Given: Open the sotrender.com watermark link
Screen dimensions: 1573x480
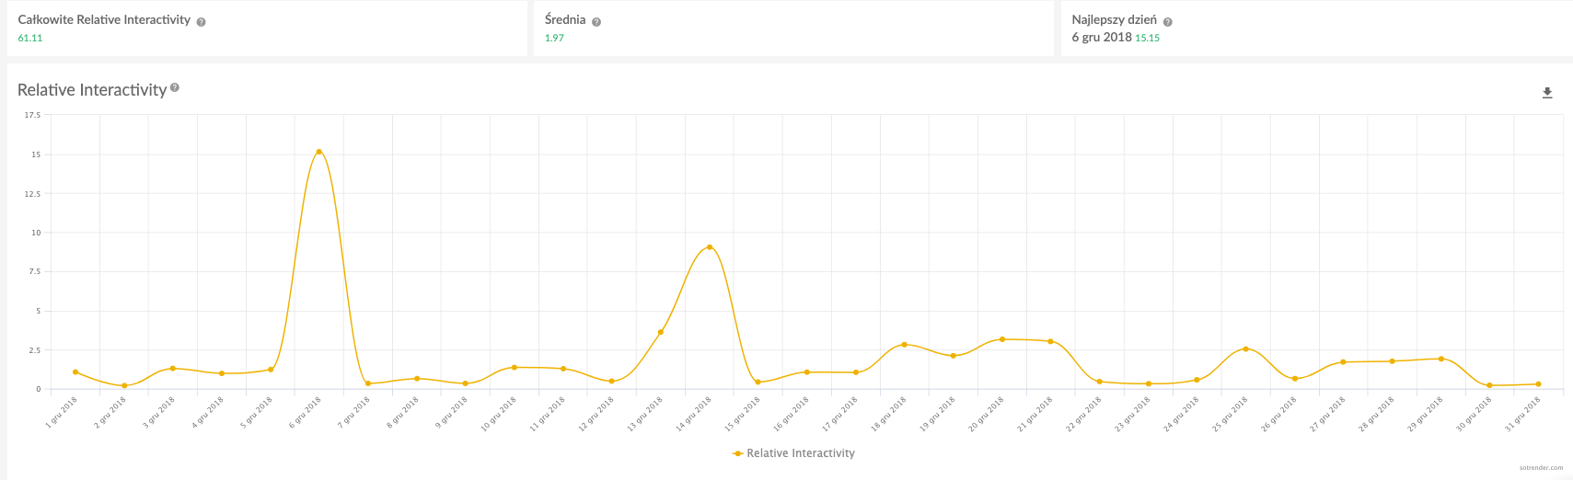Looking at the screenshot, I should (x=1541, y=468).
